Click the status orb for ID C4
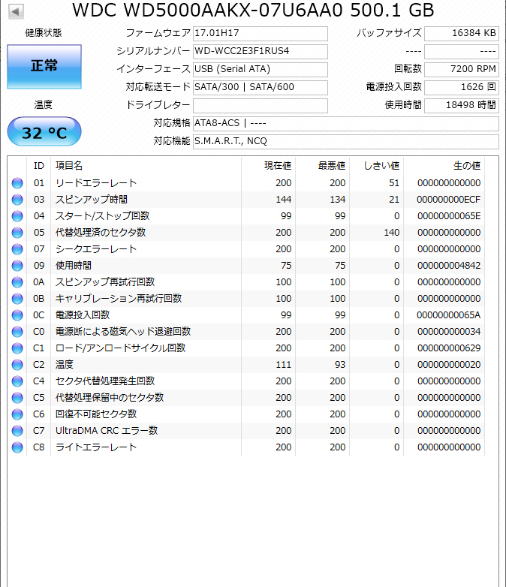 click(x=17, y=381)
